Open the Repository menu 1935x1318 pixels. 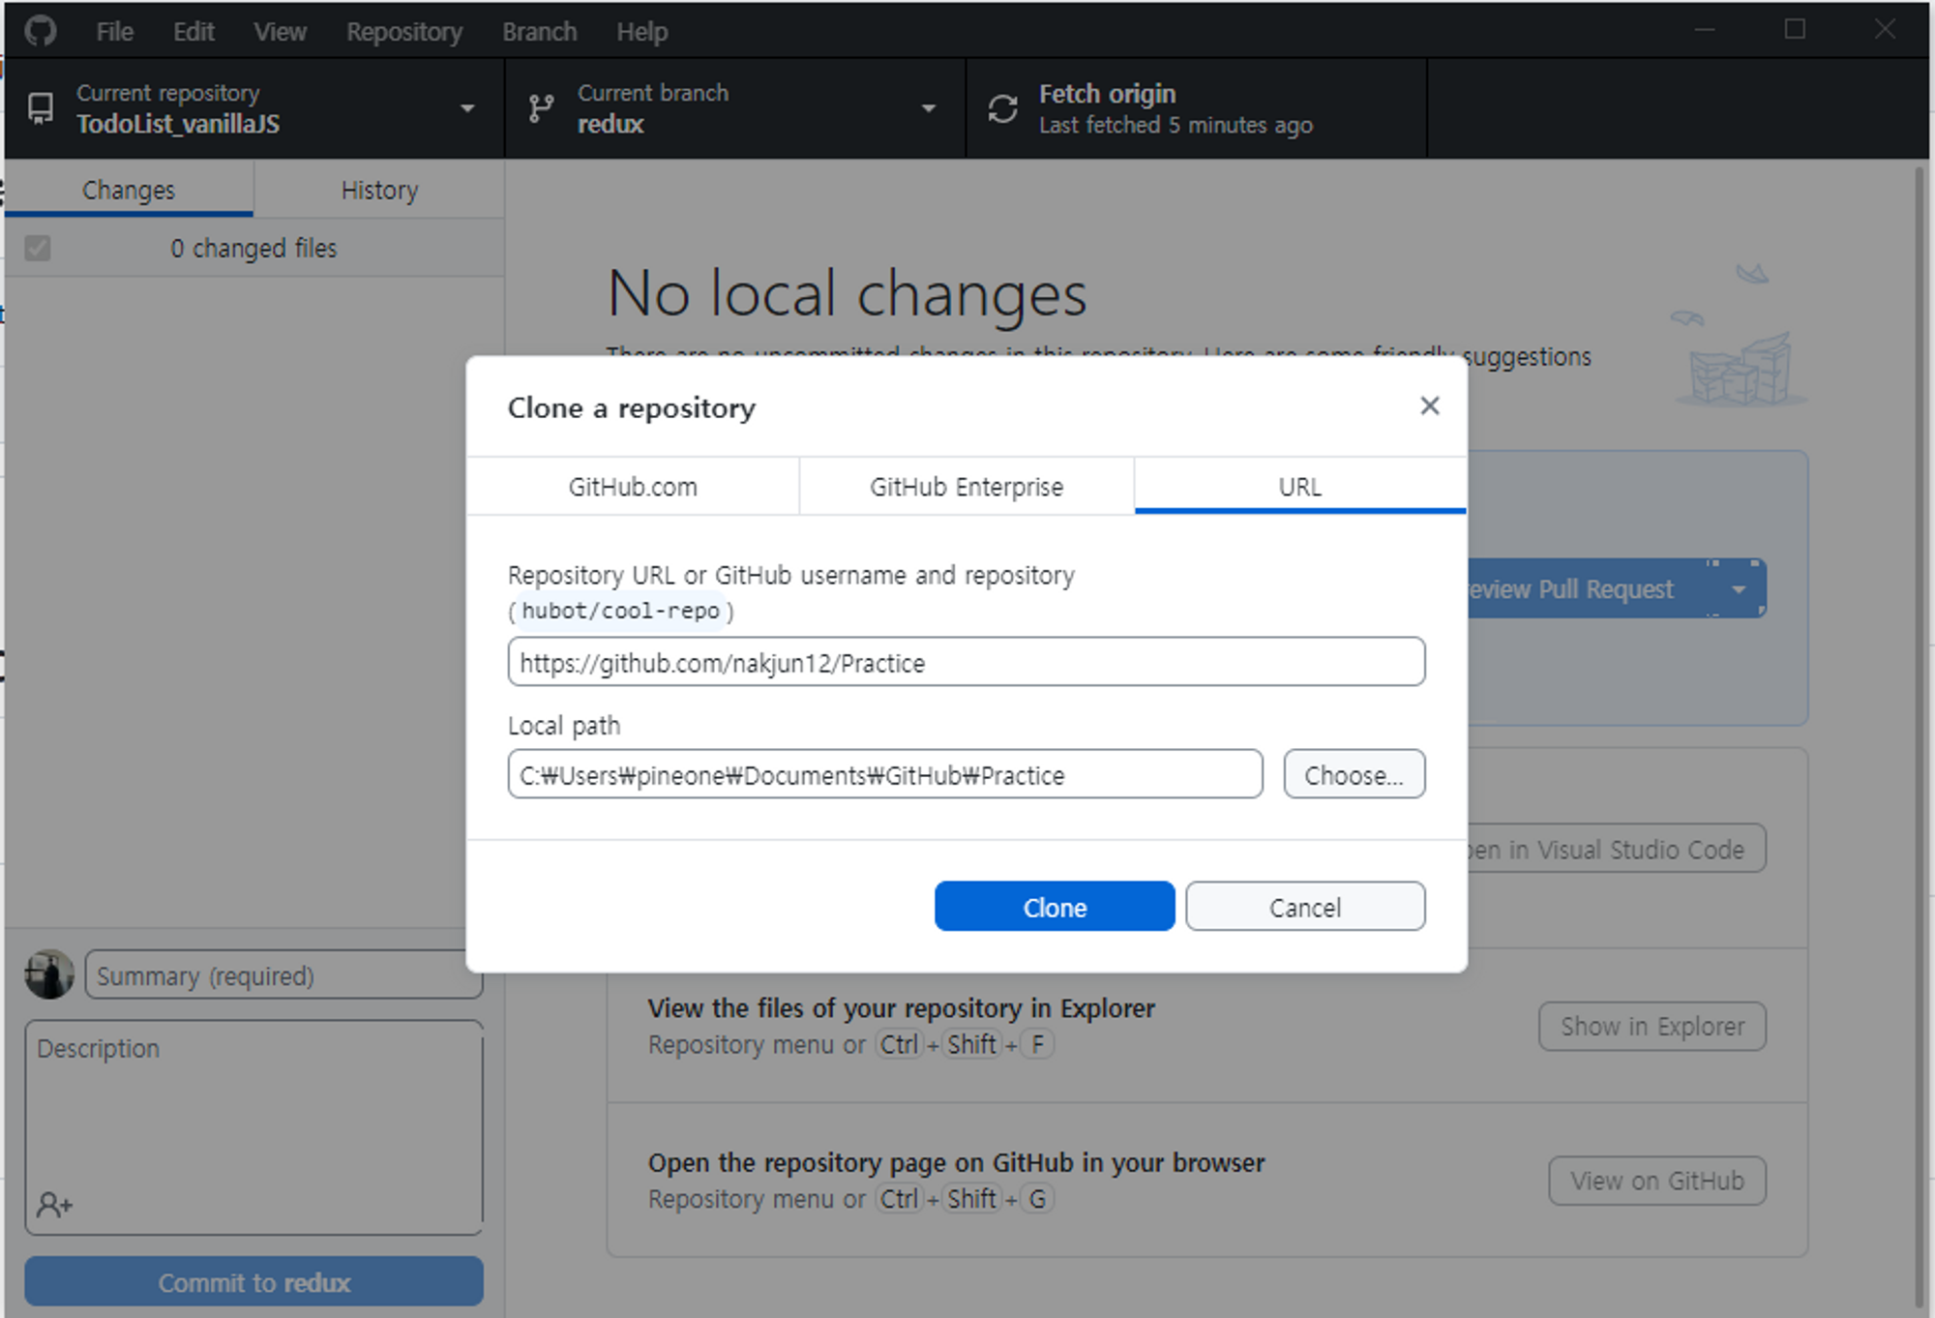404,32
